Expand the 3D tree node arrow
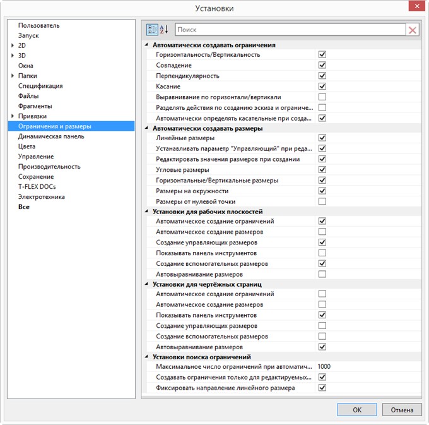The width and height of the screenshot is (429, 425). [x=13, y=56]
